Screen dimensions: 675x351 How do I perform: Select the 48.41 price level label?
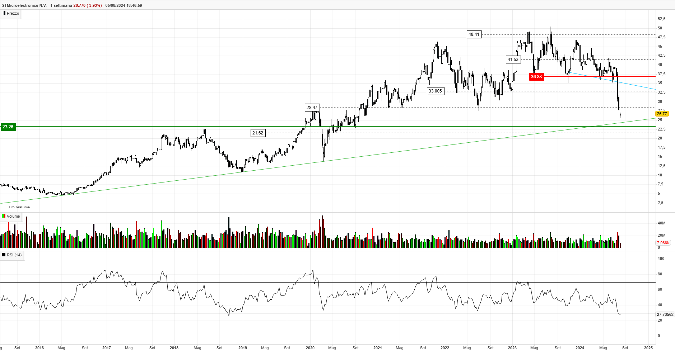[x=474, y=34]
